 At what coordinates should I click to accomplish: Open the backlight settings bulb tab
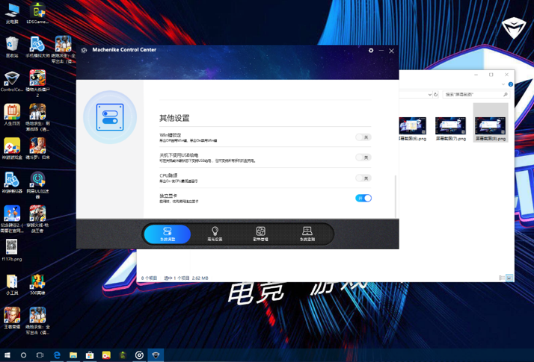pyautogui.click(x=215, y=234)
